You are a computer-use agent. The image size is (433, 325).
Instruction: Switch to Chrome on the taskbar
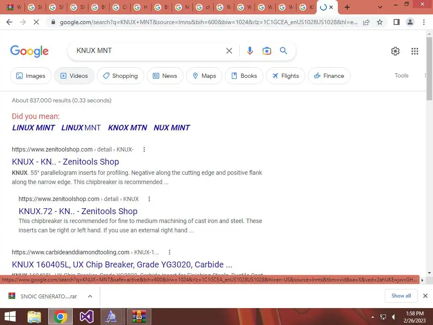pyautogui.click(x=60, y=317)
